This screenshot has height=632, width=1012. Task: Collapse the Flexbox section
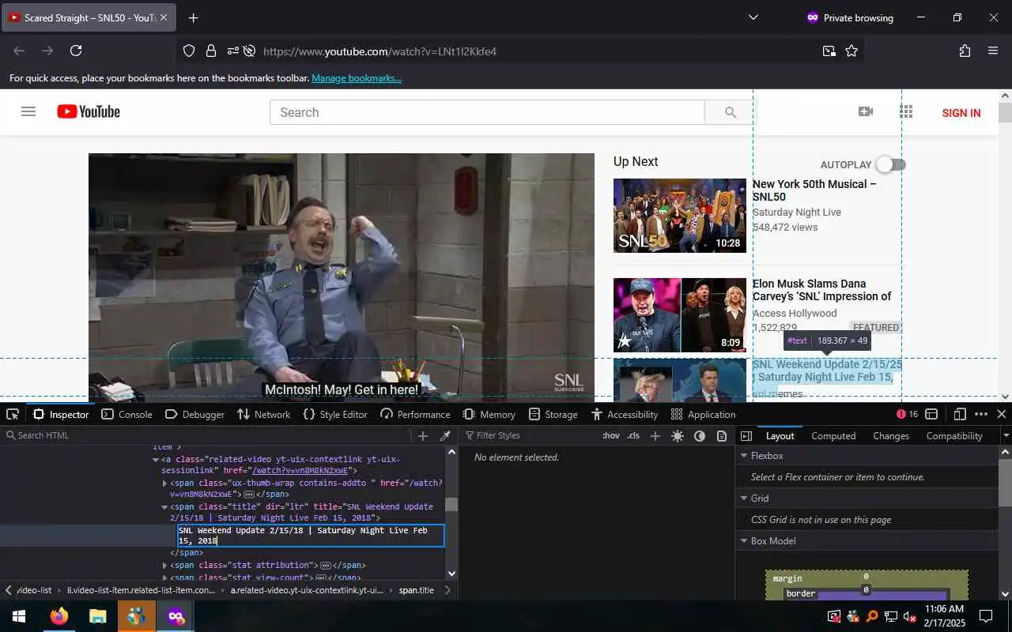coord(743,456)
